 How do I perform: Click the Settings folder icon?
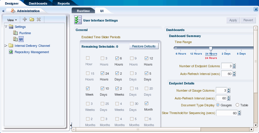11,26
